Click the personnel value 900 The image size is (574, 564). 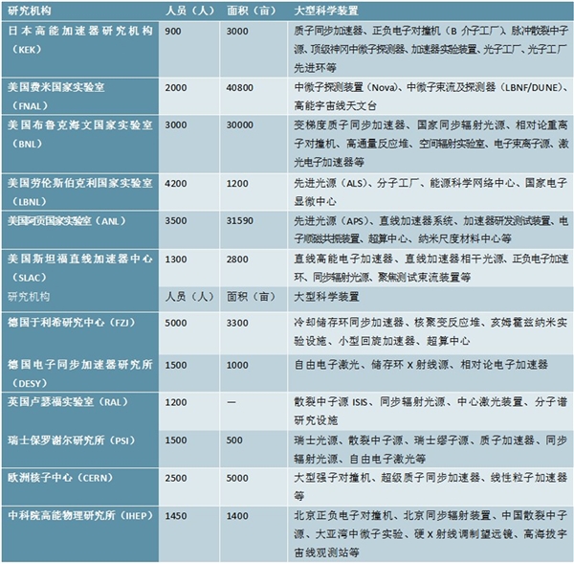point(173,32)
